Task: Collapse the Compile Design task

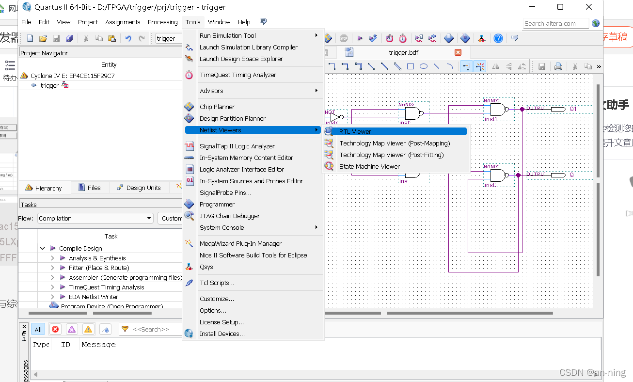Action: pyautogui.click(x=43, y=248)
